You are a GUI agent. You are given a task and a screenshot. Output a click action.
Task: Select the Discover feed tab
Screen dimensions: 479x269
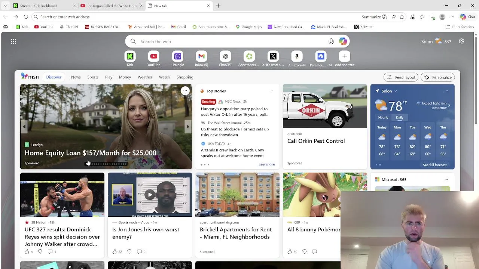[x=54, y=77]
